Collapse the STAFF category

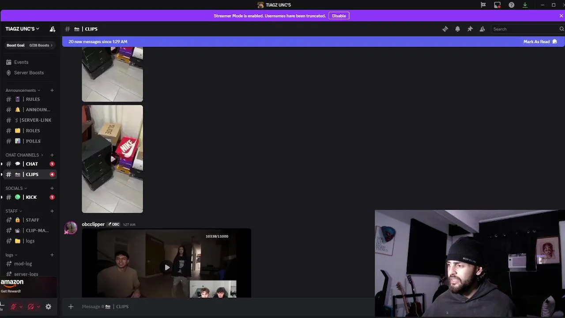coord(14,211)
